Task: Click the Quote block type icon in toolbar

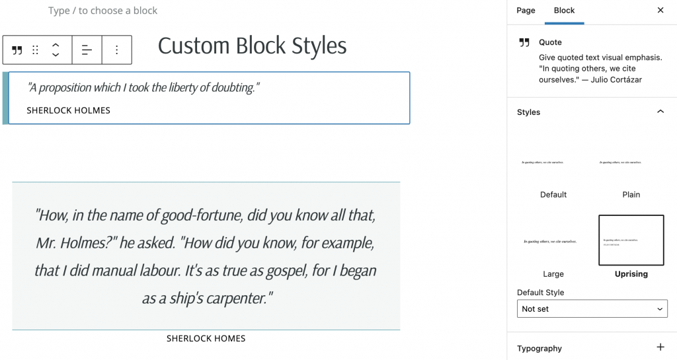Action: (17, 50)
